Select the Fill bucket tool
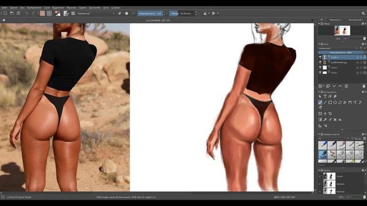This screenshot has width=367, height=206. [x=340, y=120]
